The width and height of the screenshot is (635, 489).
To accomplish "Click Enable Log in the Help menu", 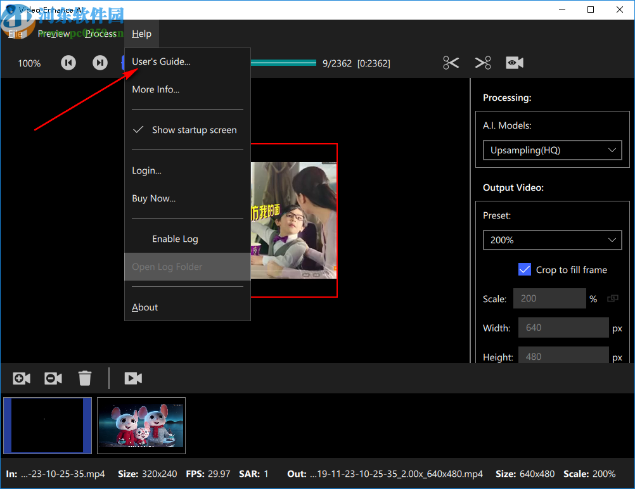I will coord(175,239).
